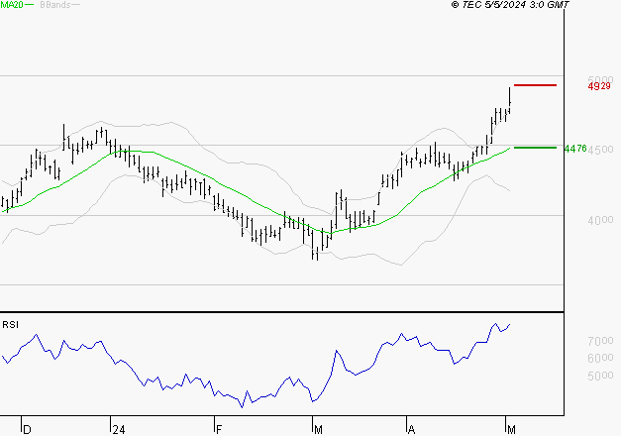621x436 pixels.
Task: Click the 4000 price axis label
Action: click(600, 220)
